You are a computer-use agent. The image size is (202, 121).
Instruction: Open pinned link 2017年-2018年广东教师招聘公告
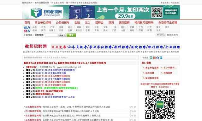click(x=53, y=79)
